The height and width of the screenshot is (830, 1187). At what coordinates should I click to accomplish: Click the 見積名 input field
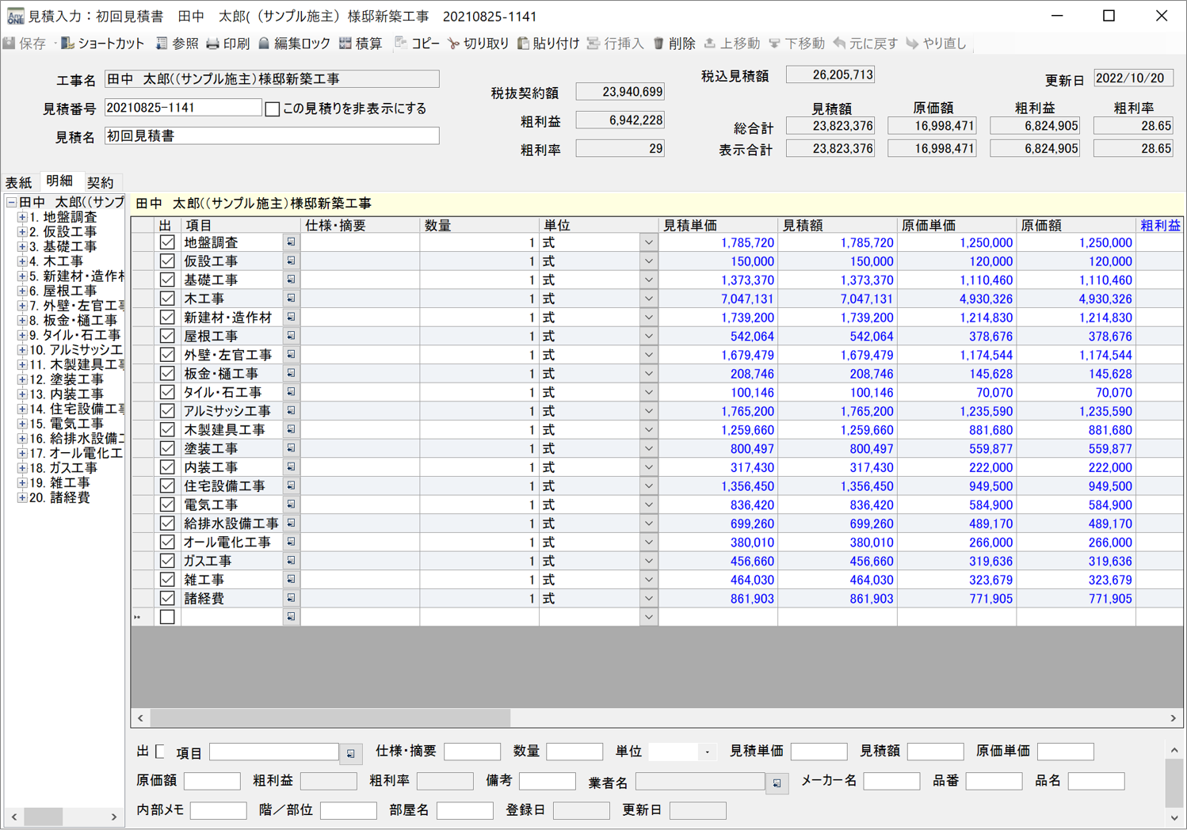tap(271, 136)
